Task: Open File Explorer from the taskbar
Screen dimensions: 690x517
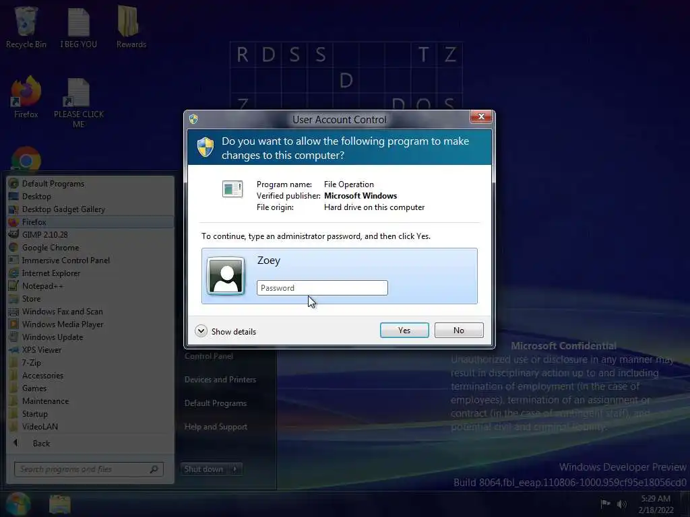Action: [x=60, y=504]
